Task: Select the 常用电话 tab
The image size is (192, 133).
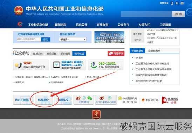Action: (x=79, y=54)
